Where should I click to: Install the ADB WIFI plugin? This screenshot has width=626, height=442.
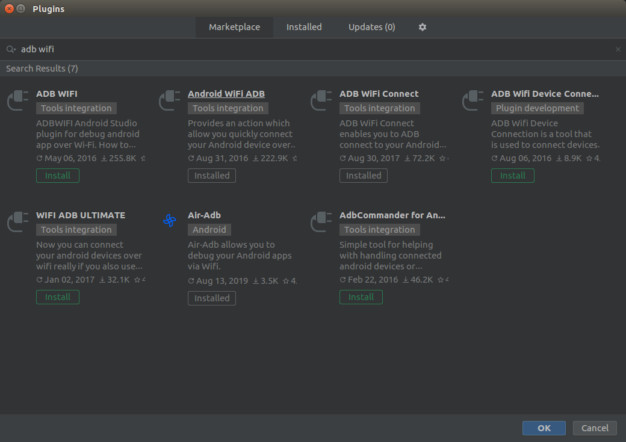58,176
